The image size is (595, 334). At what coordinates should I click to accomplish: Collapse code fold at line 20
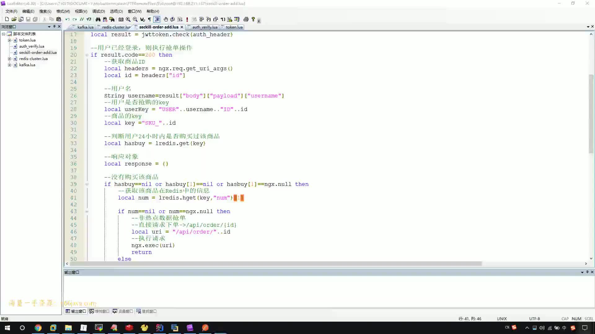tap(87, 55)
